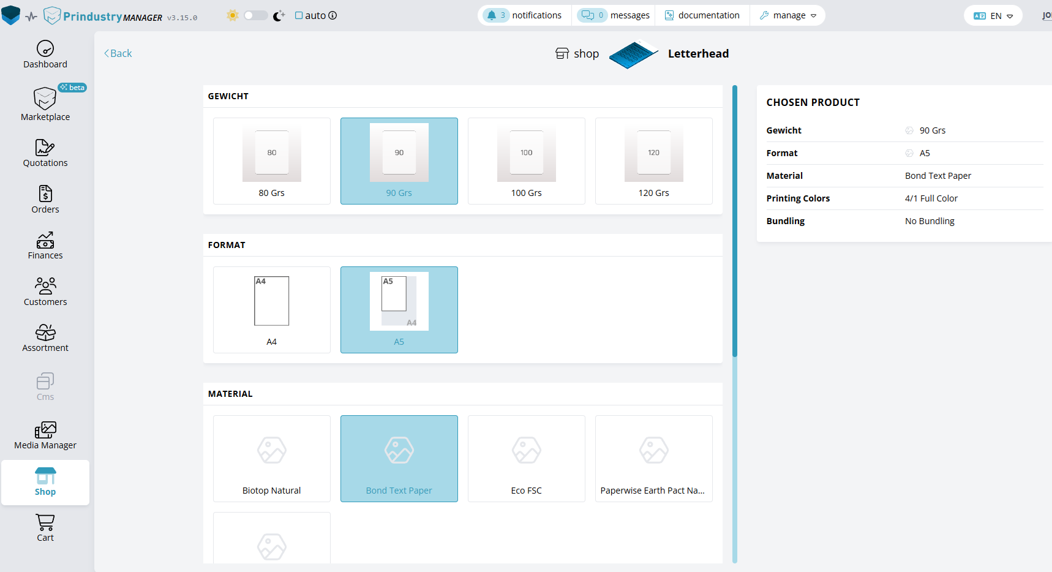View the shopping Cart
Viewport: 1052px width, 572px height.
pos(45,528)
